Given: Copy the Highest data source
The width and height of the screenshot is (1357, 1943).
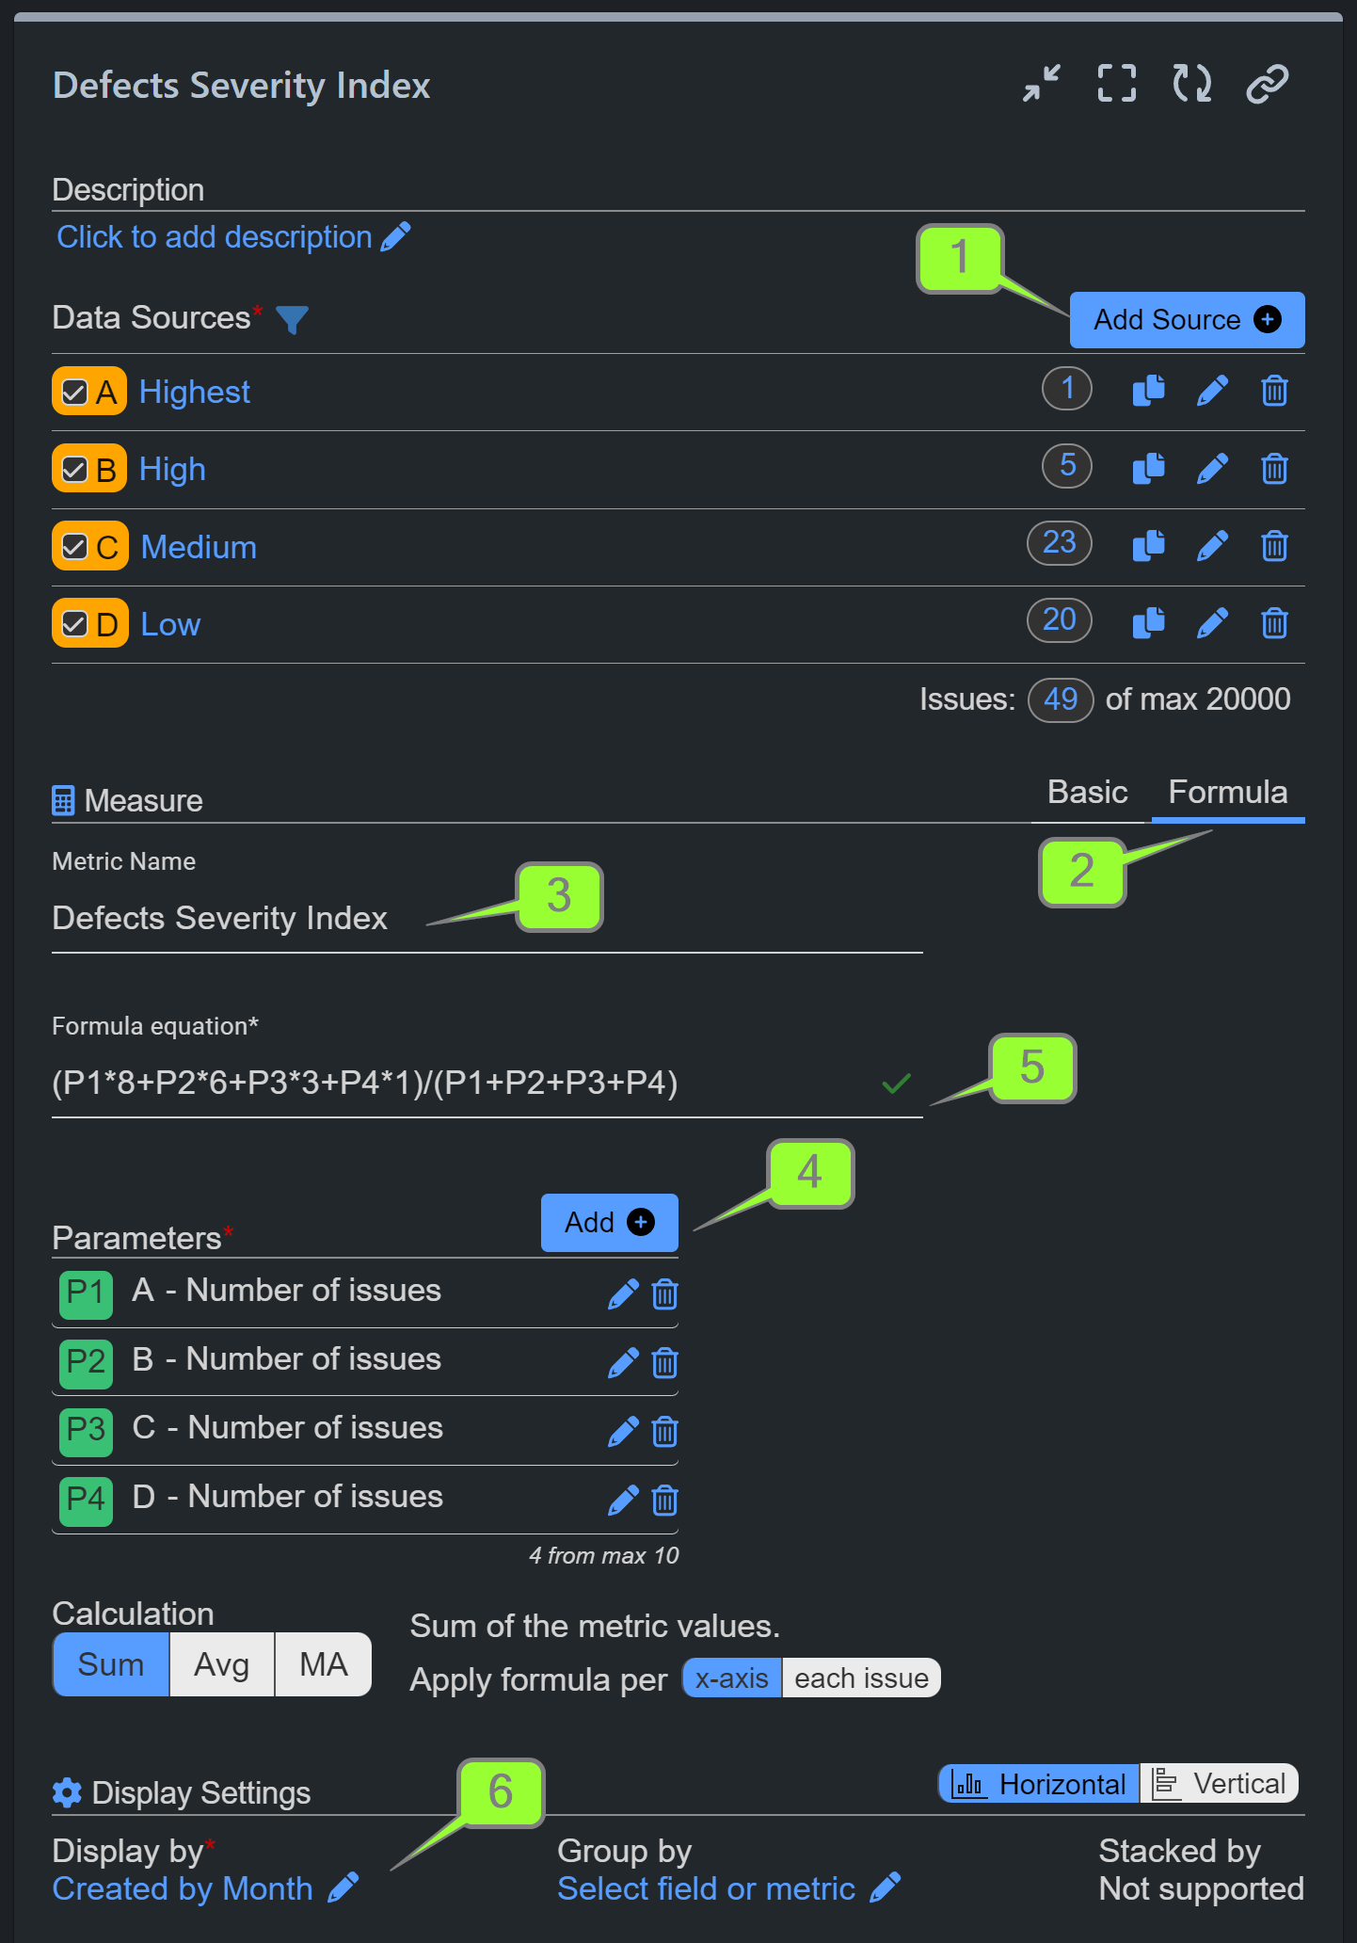Looking at the screenshot, I should click(x=1148, y=391).
